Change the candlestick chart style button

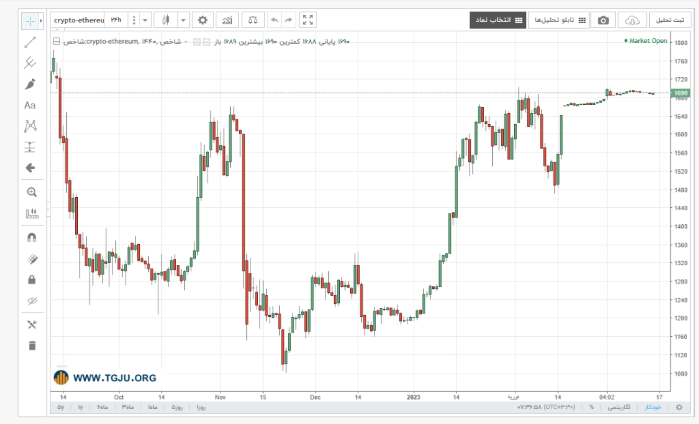pyautogui.click(x=166, y=20)
